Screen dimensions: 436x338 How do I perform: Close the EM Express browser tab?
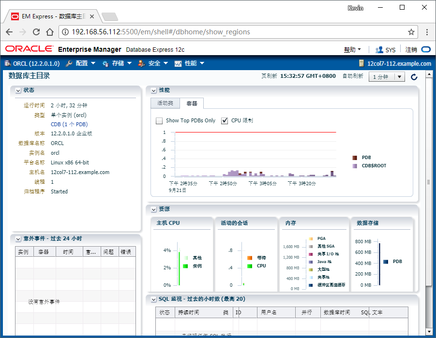point(92,16)
